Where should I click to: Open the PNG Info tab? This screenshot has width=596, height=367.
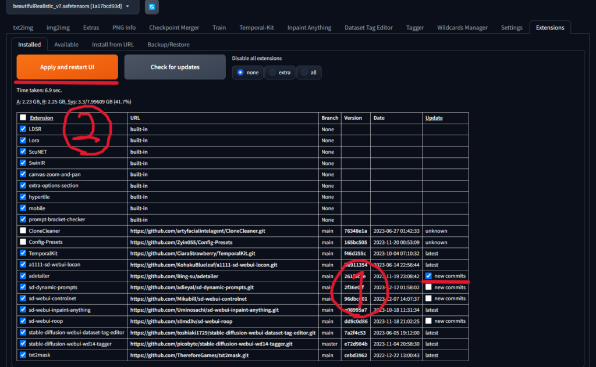tap(124, 27)
